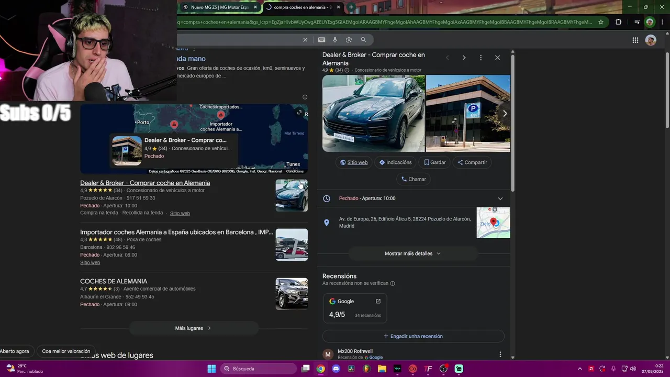Switch to compra coches en alemania tab

pyautogui.click(x=302, y=7)
